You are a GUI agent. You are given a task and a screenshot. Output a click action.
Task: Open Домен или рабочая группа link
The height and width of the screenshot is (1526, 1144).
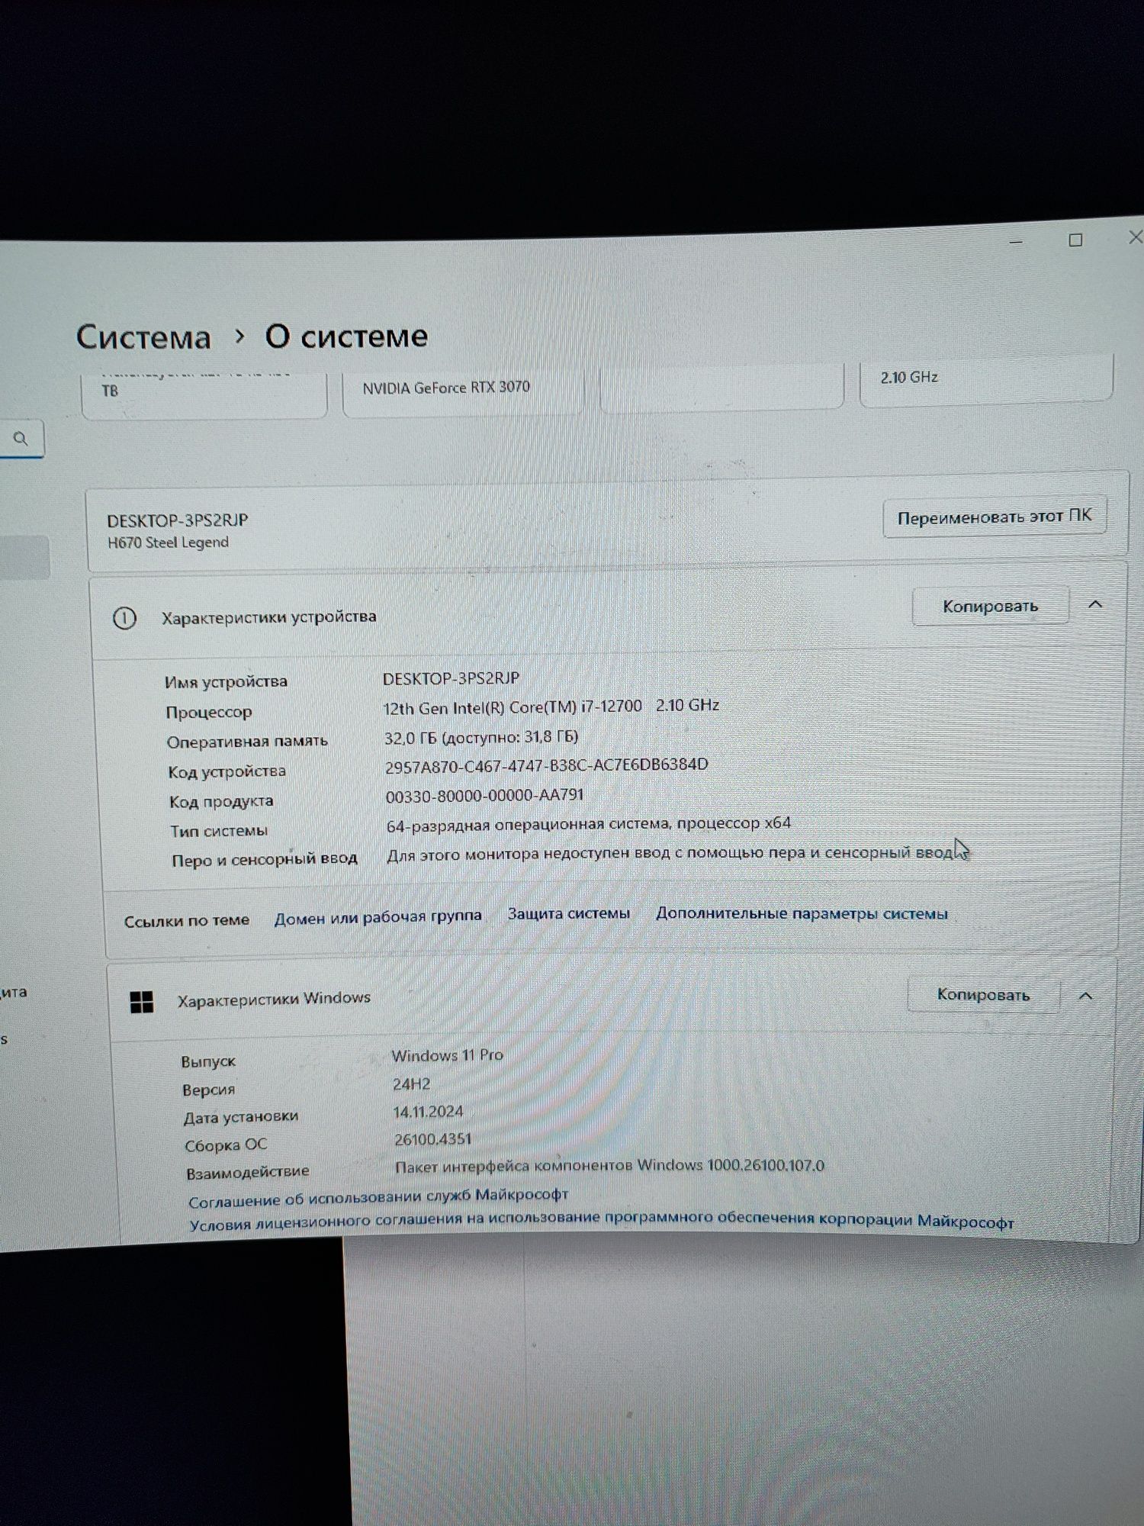pyautogui.click(x=378, y=916)
